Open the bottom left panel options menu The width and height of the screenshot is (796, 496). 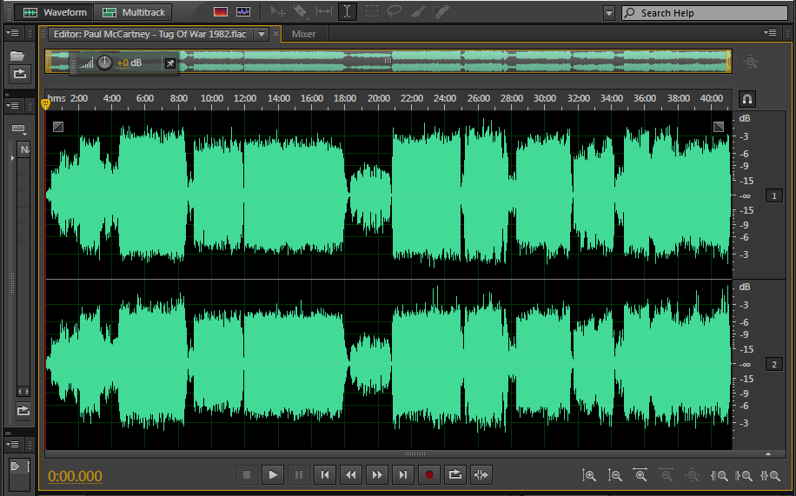tap(12, 445)
